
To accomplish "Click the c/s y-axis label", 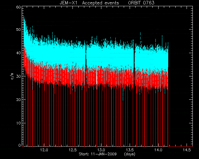I will [12, 76].
